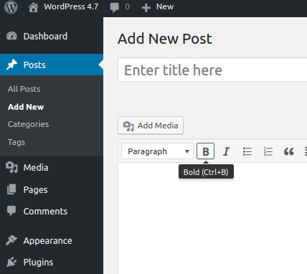This screenshot has height=274, width=307.
Task: Apply blockquote formatting
Action: coord(289,151)
